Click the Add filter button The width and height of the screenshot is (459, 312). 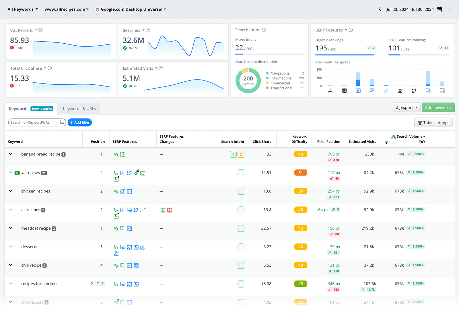[x=80, y=122]
